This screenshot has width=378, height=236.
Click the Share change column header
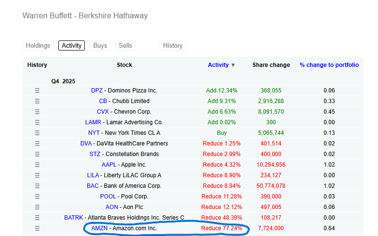coord(271,65)
